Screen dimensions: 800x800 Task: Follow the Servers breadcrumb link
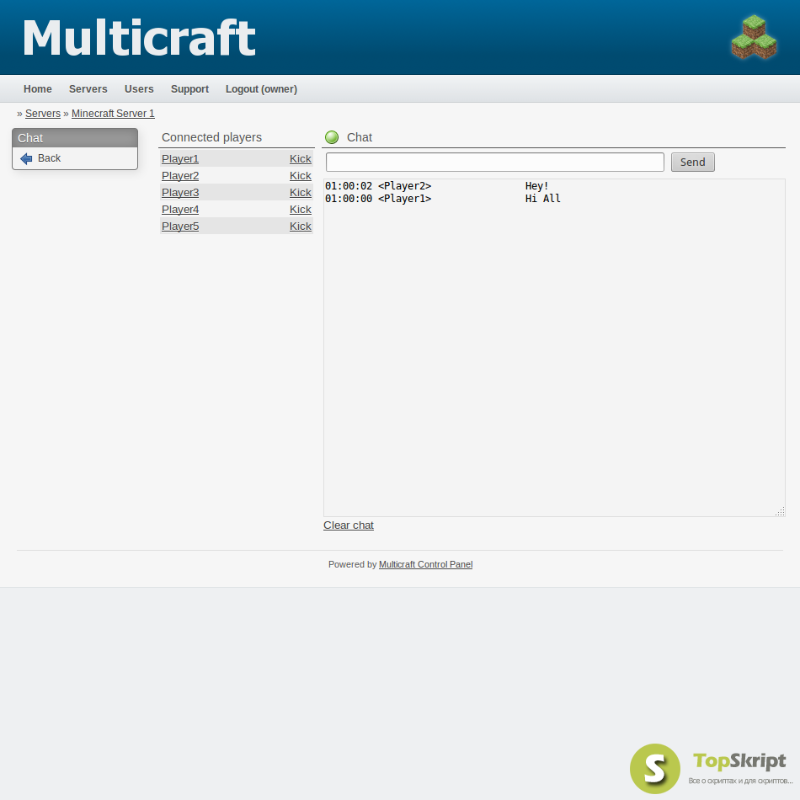coord(43,114)
